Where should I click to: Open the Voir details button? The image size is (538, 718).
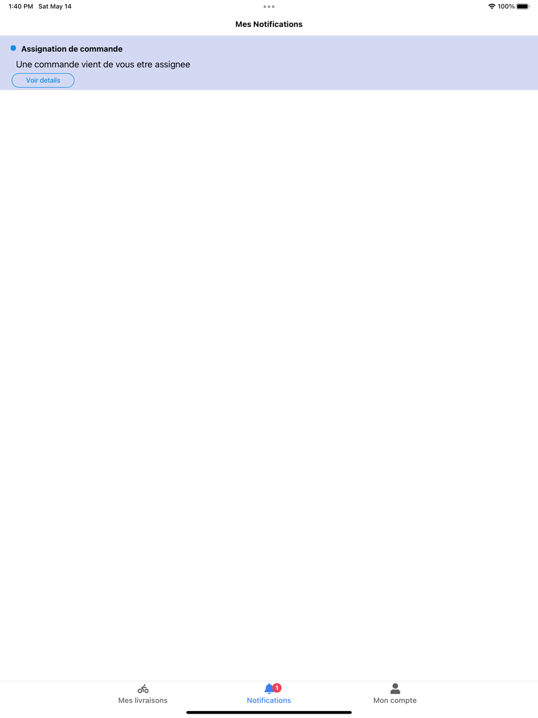pyautogui.click(x=43, y=80)
